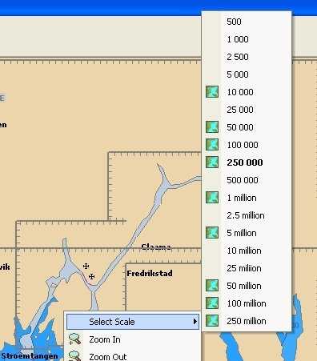Click the chart icon next to 5 million

point(212,233)
